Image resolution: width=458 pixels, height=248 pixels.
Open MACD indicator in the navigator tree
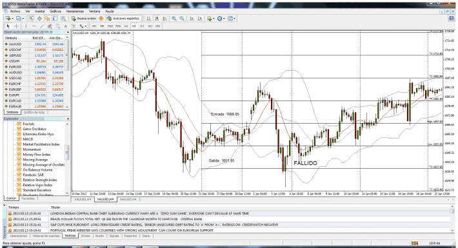coord(28,139)
